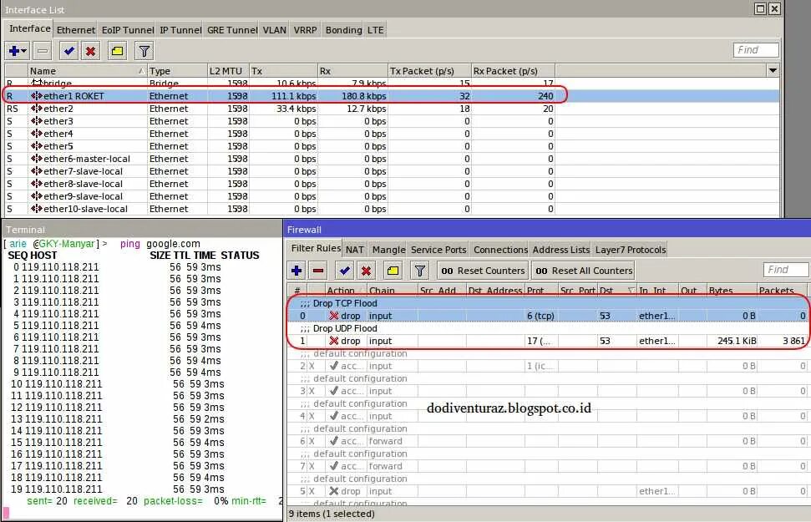Click the blue plus Add button in Firewall

(x=297, y=270)
